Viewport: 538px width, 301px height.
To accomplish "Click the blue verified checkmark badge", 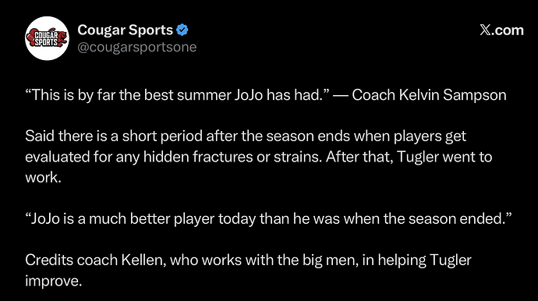I will (x=182, y=30).
